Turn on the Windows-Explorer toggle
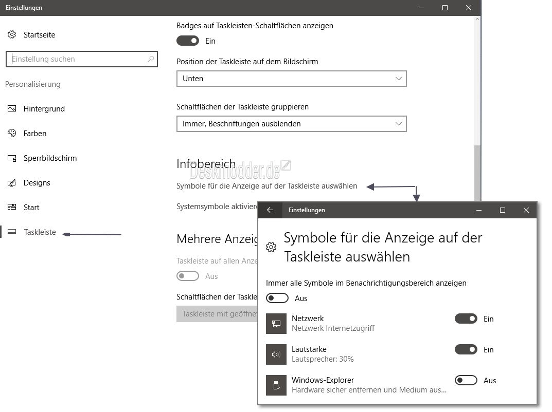This screenshot has height=412, width=552. (x=466, y=381)
